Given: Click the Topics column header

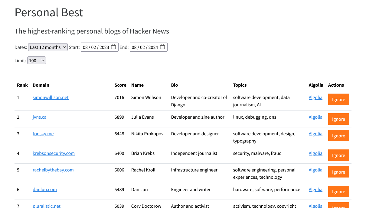Looking at the screenshot, I should [x=240, y=85].
